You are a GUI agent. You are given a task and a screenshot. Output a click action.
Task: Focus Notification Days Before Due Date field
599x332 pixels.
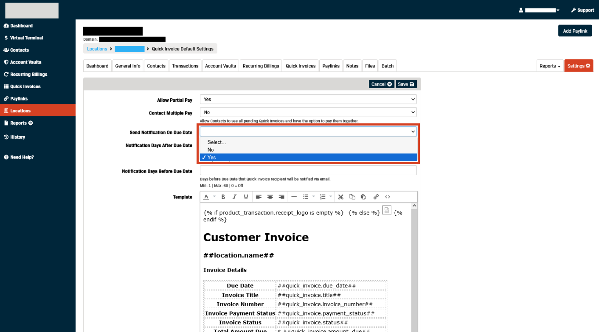pos(308,170)
